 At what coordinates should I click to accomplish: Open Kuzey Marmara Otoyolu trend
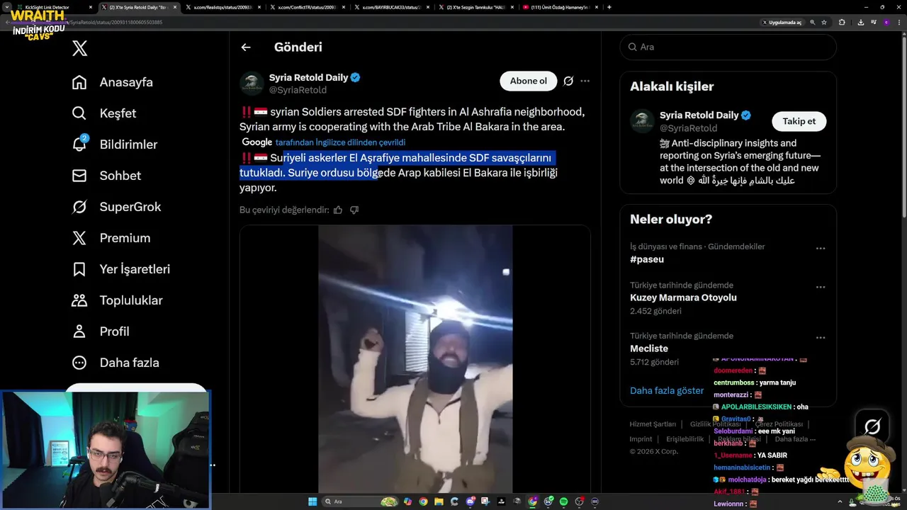coord(683,297)
